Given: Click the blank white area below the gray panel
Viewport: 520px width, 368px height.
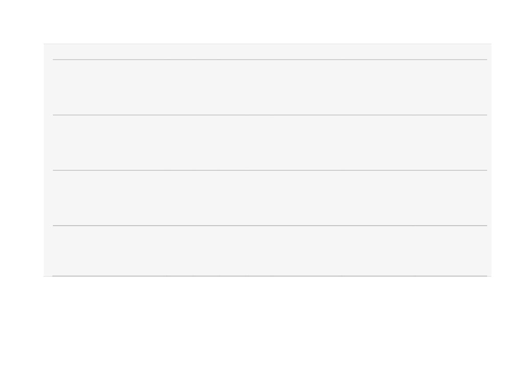Looking at the screenshot, I should (x=260, y=322).
